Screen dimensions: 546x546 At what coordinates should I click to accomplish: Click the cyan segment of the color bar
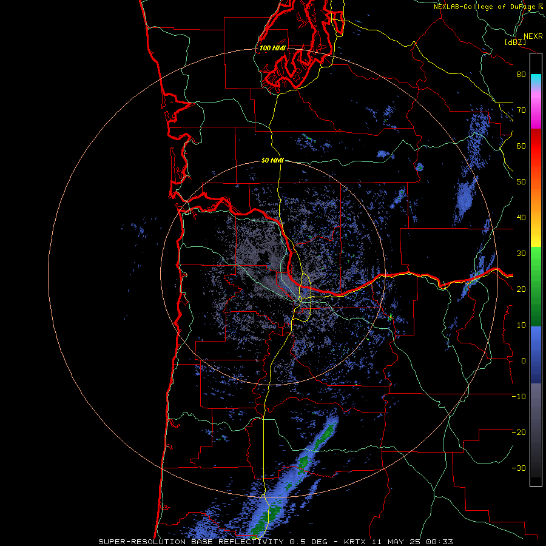click(536, 80)
